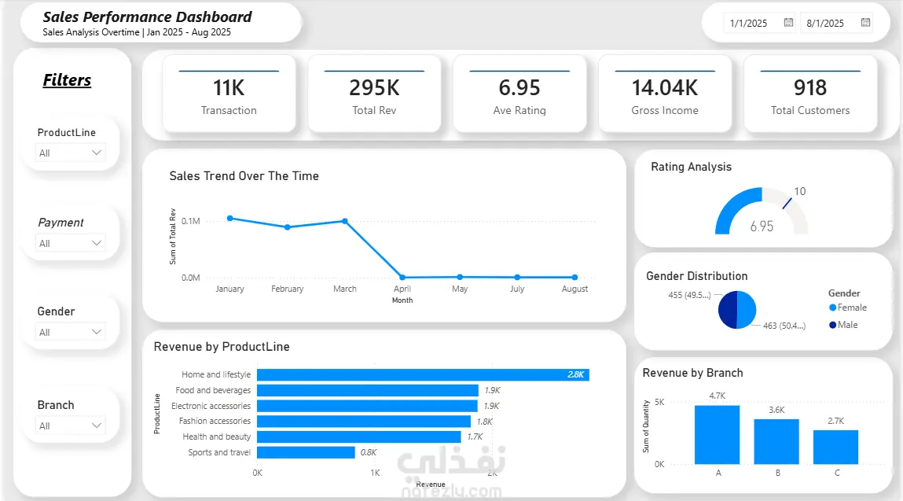The width and height of the screenshot is (903, 501).
Task: Click the 14.04K Gross Income card
Action: (x=665, y=94)
